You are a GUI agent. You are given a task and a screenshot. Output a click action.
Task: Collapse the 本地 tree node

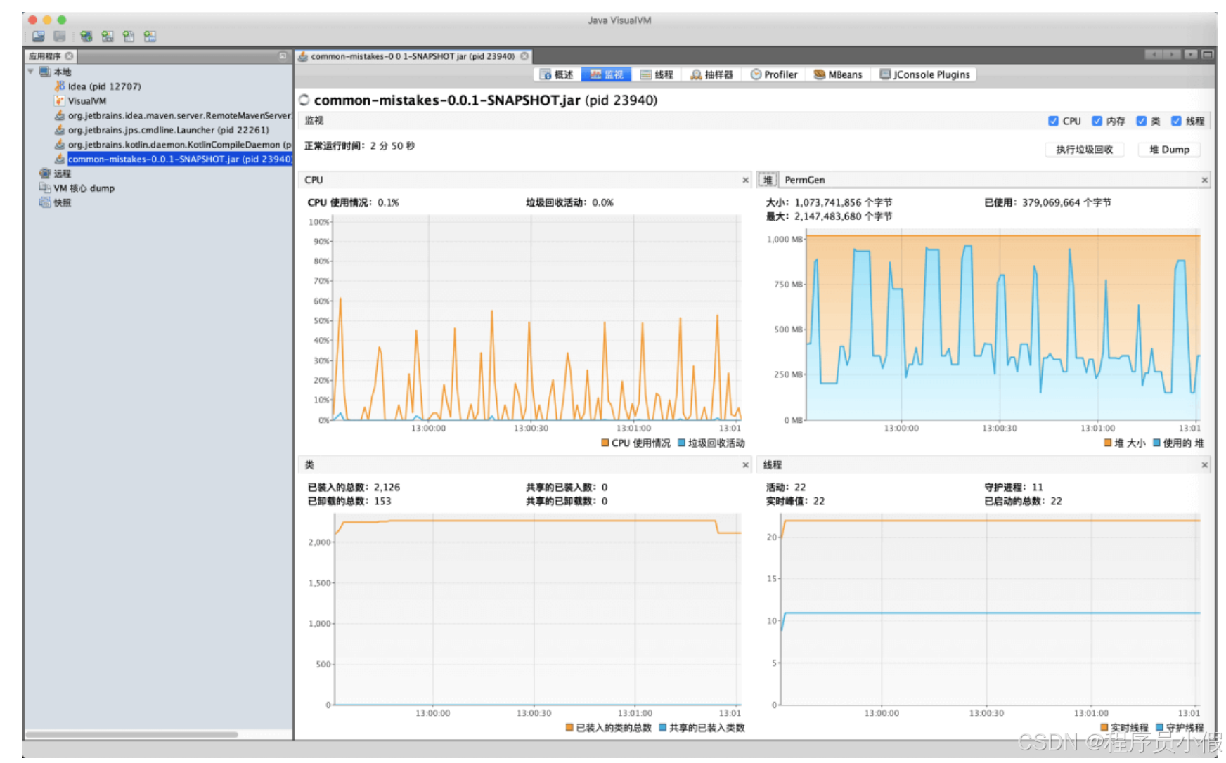coord(30,72)
